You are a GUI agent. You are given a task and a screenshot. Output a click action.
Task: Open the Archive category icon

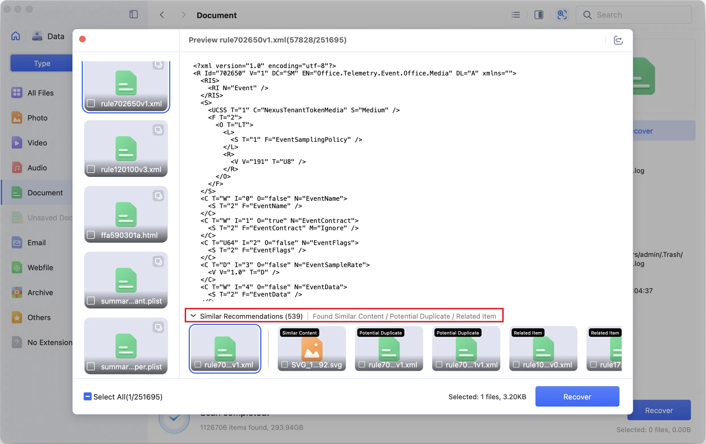(x=16, y=292)
